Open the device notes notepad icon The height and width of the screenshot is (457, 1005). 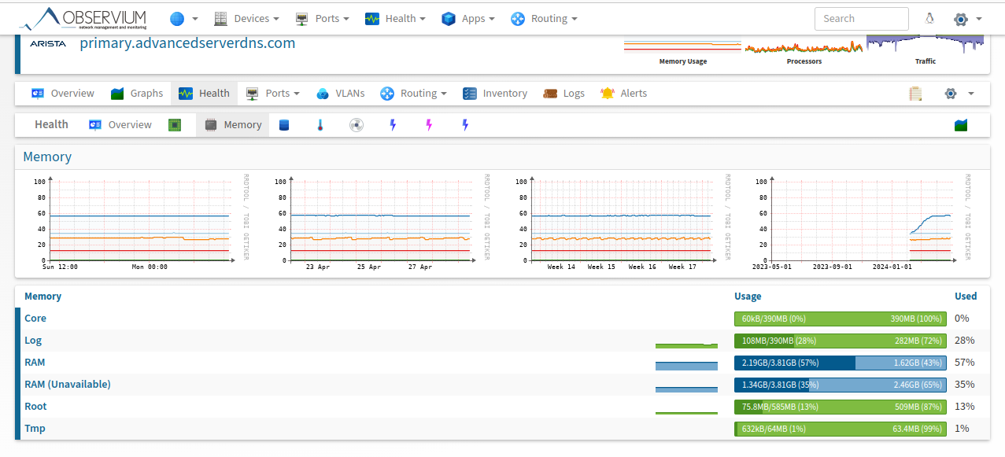click(915, 94)
